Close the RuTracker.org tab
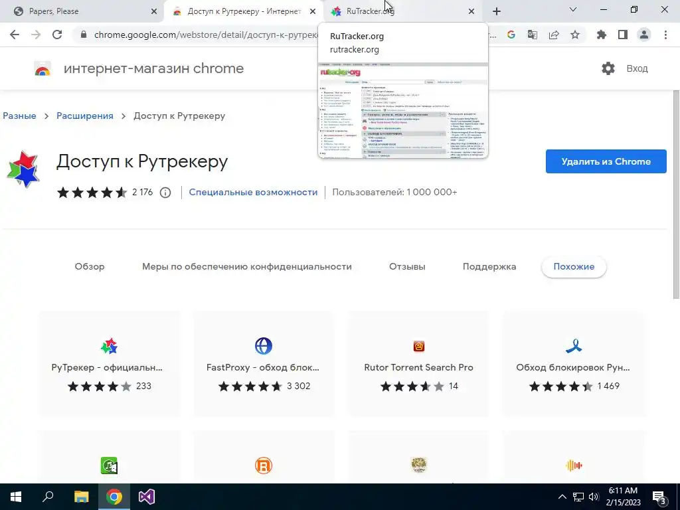 click(471, 12)
